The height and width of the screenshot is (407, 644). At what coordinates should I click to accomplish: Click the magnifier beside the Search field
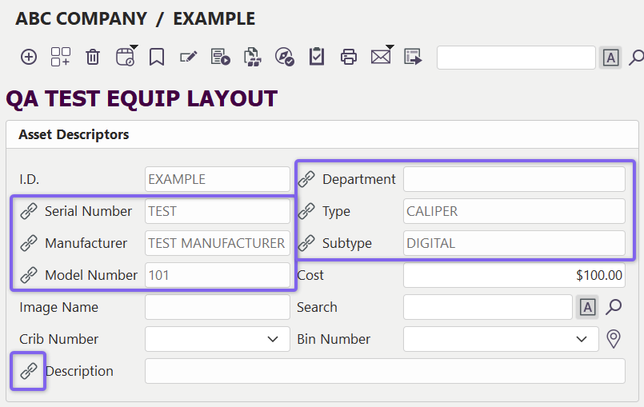tap(614, 307)
